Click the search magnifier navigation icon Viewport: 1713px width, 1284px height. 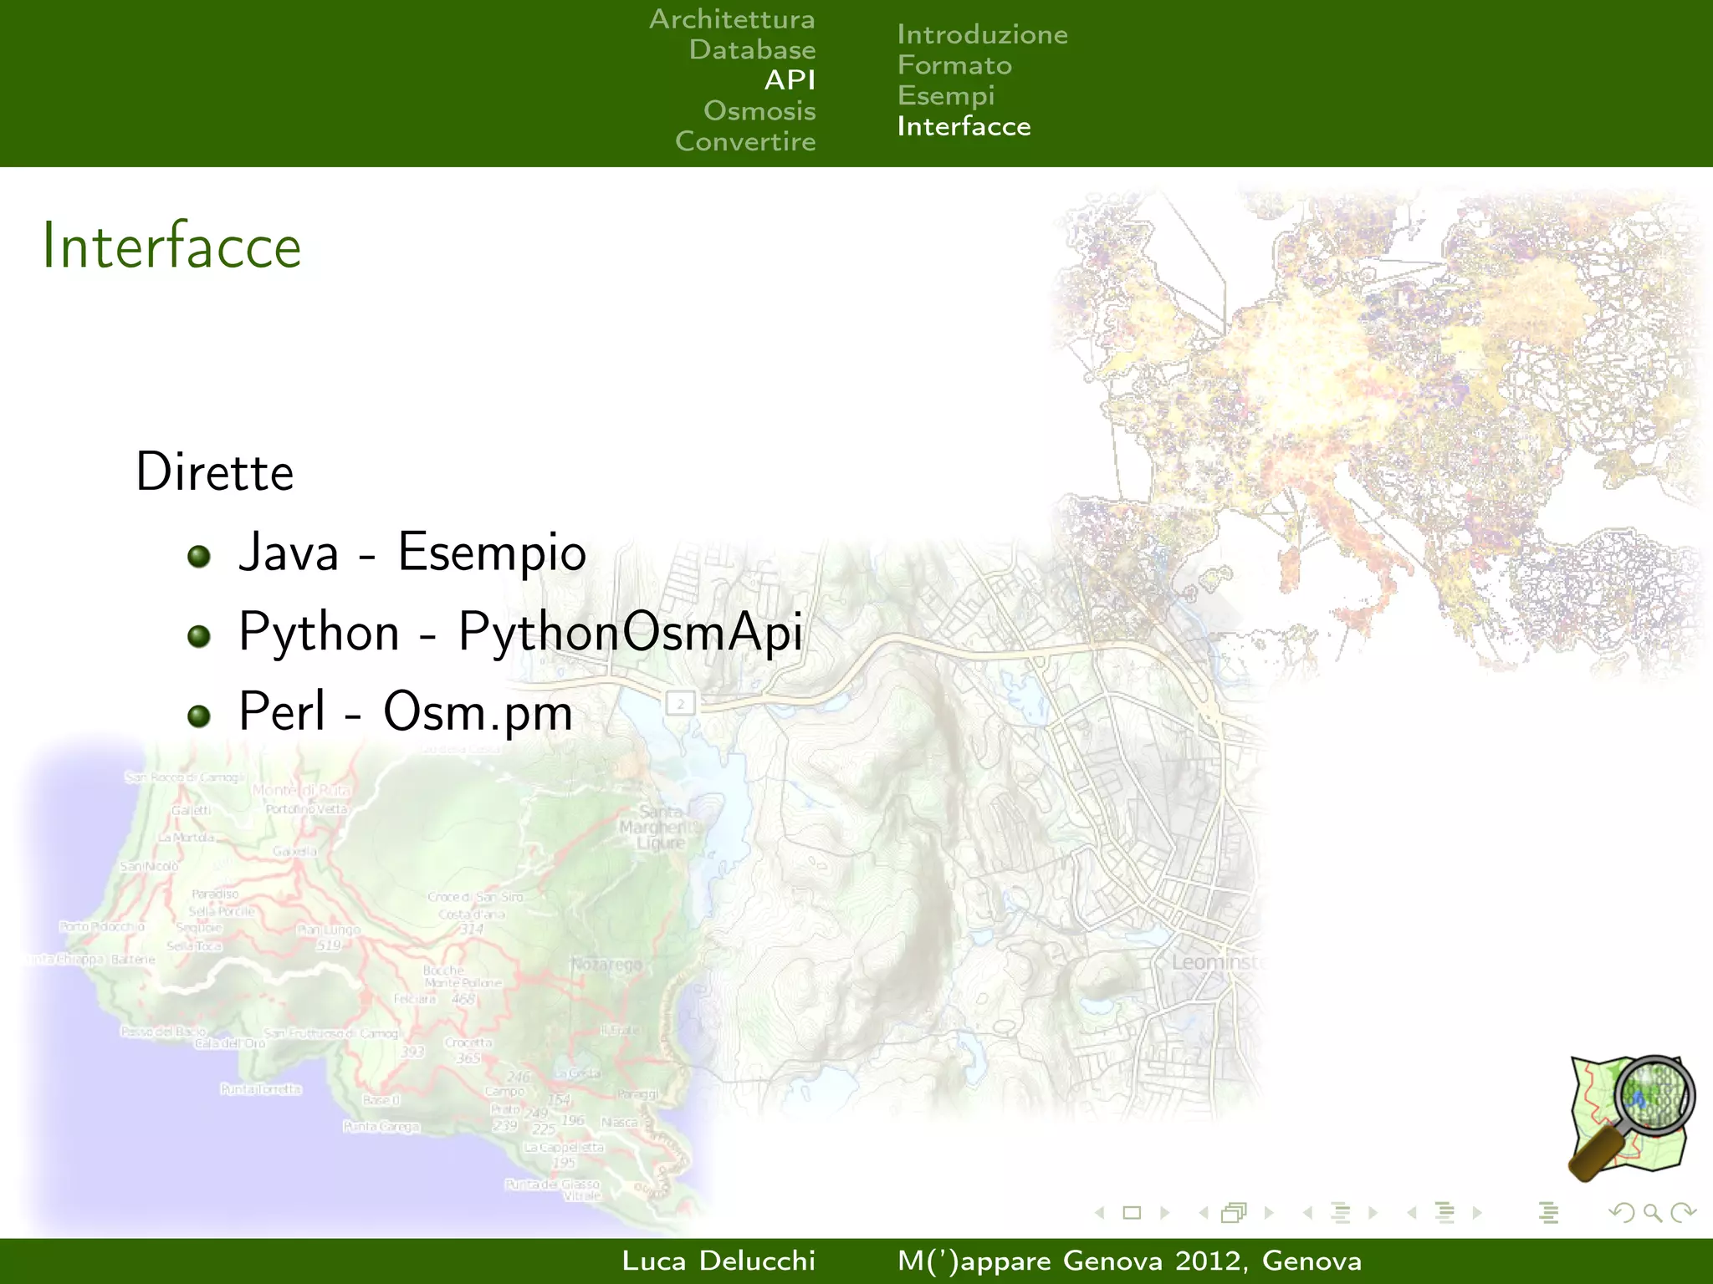point(1653,1213)
